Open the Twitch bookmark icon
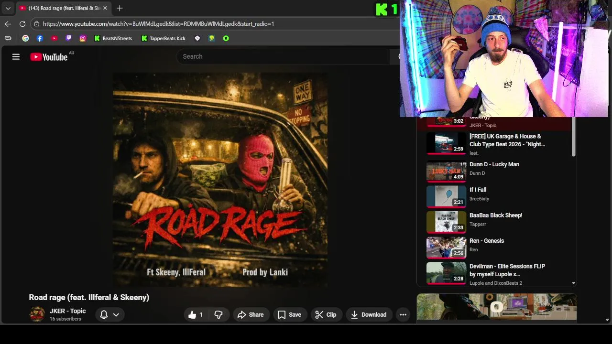This screenshot has width=612, height=344. (68, 38)
